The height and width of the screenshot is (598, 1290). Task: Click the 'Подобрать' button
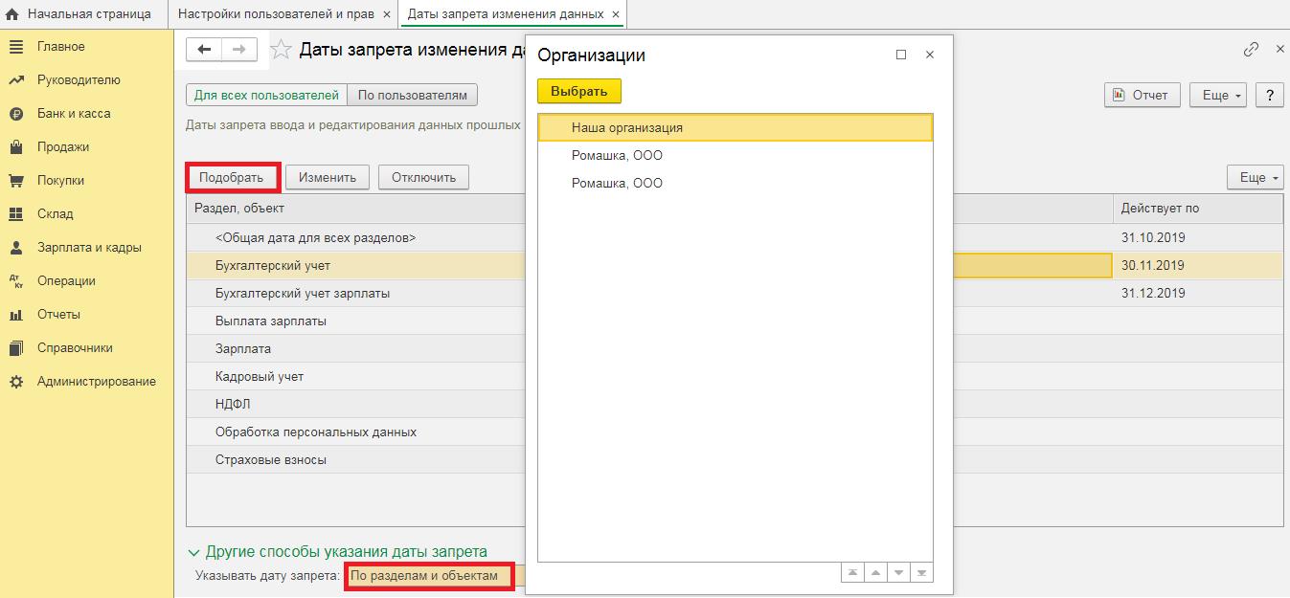tap(232, 177)
